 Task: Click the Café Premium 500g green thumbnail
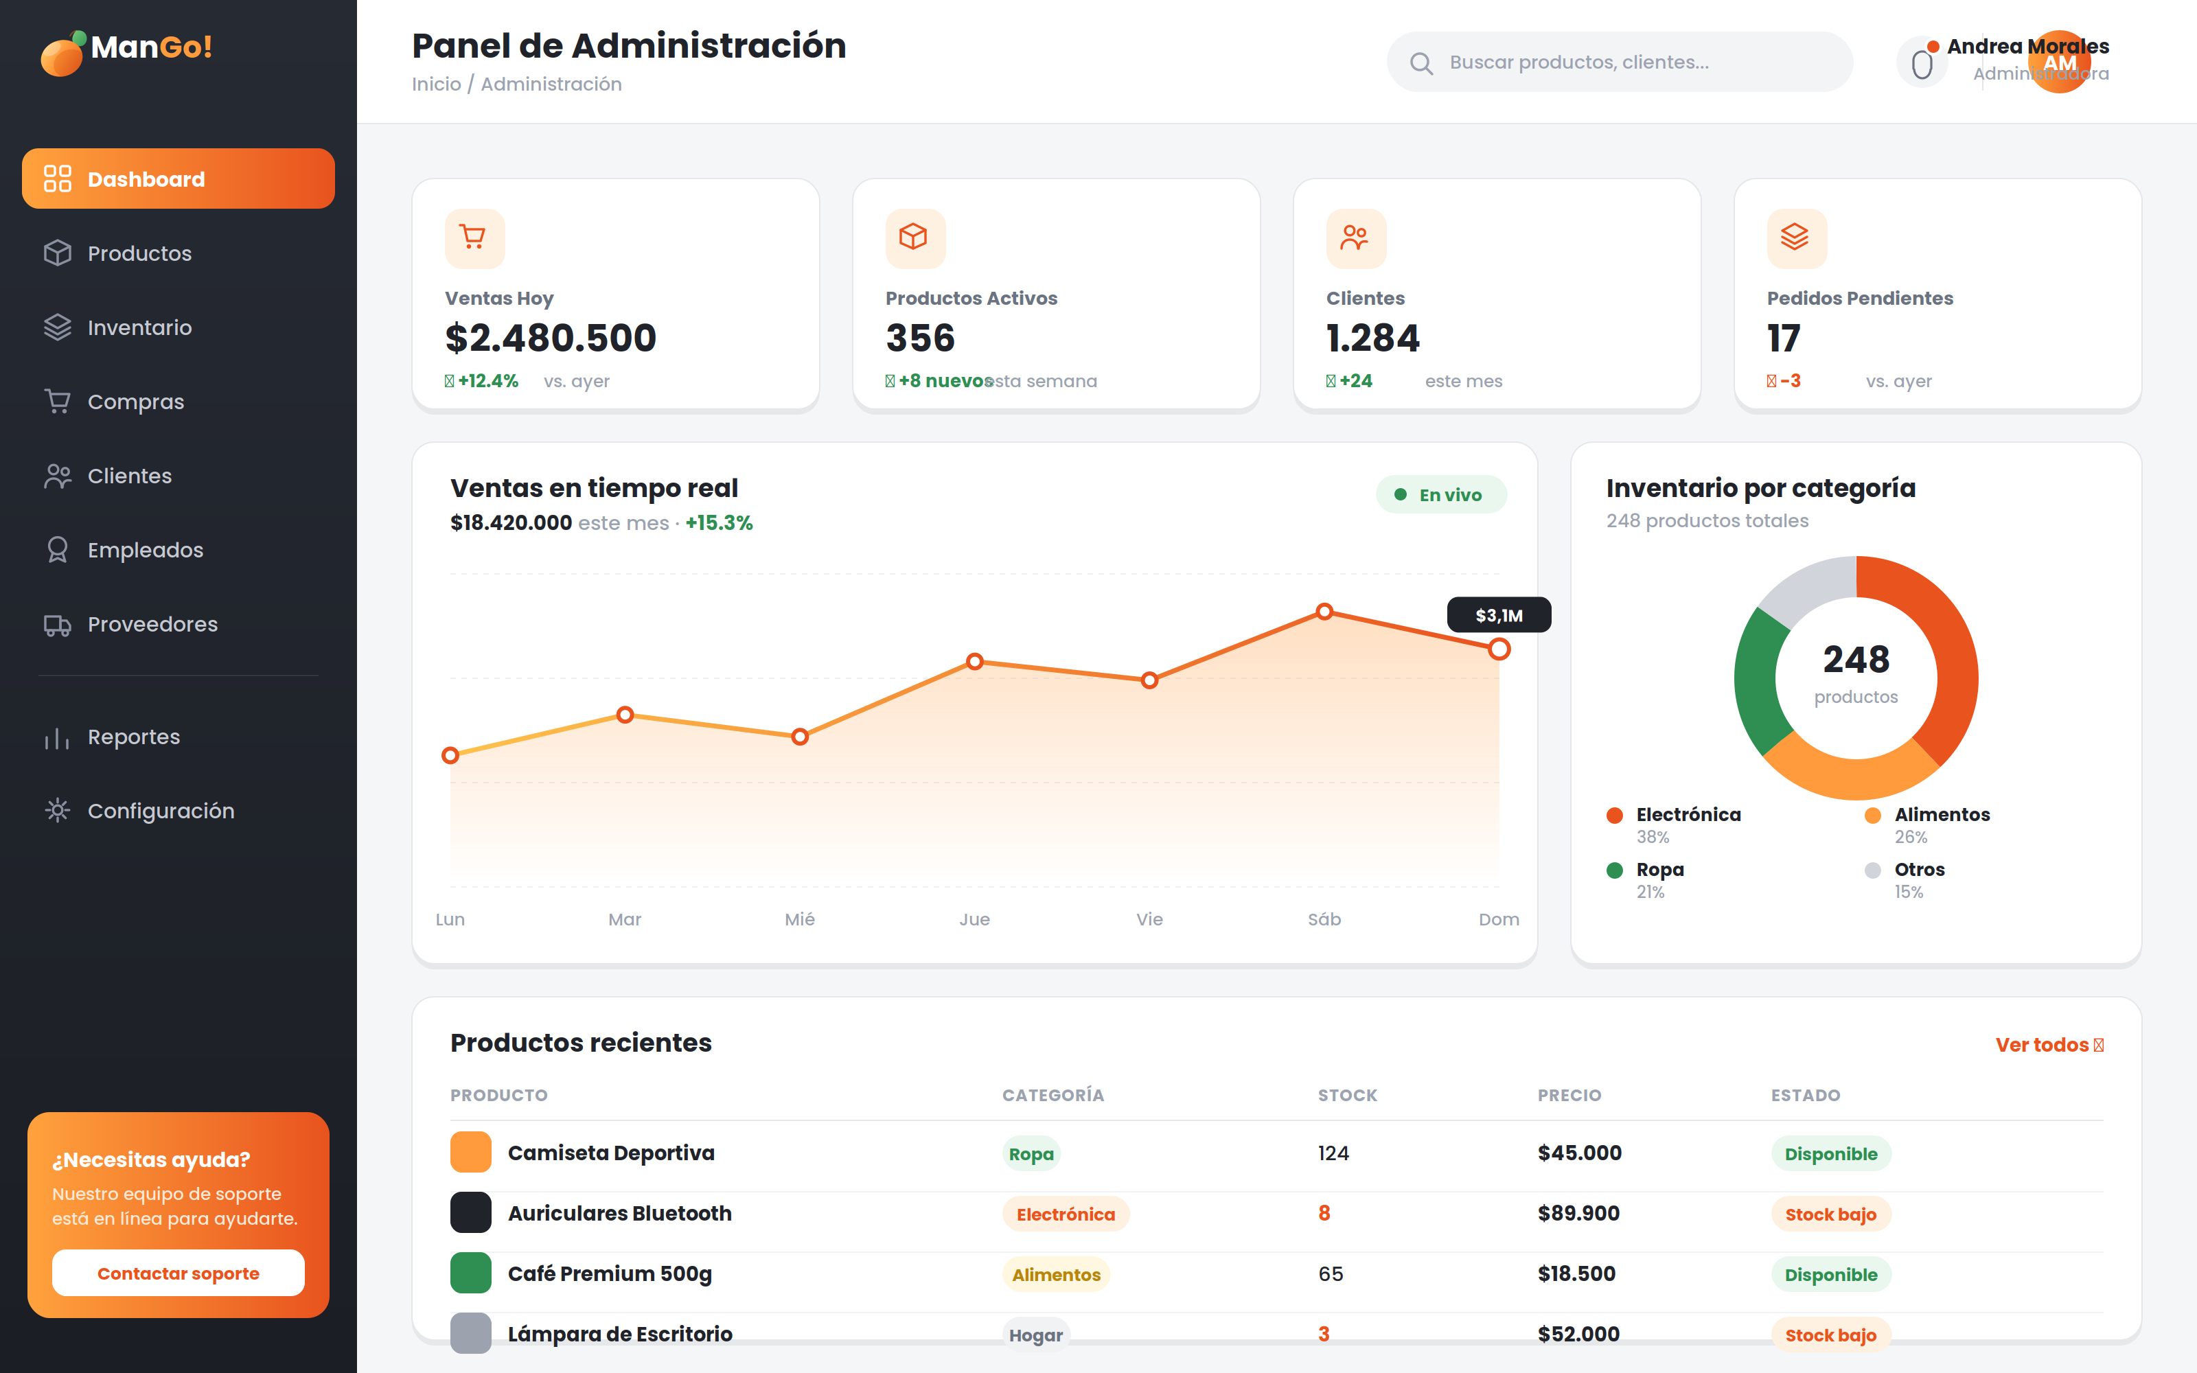(471, 1274)
